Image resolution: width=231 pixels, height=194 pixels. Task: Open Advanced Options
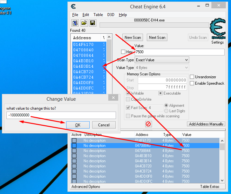point(86,187)
